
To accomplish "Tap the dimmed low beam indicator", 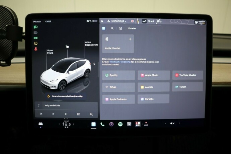I will 35,32.
